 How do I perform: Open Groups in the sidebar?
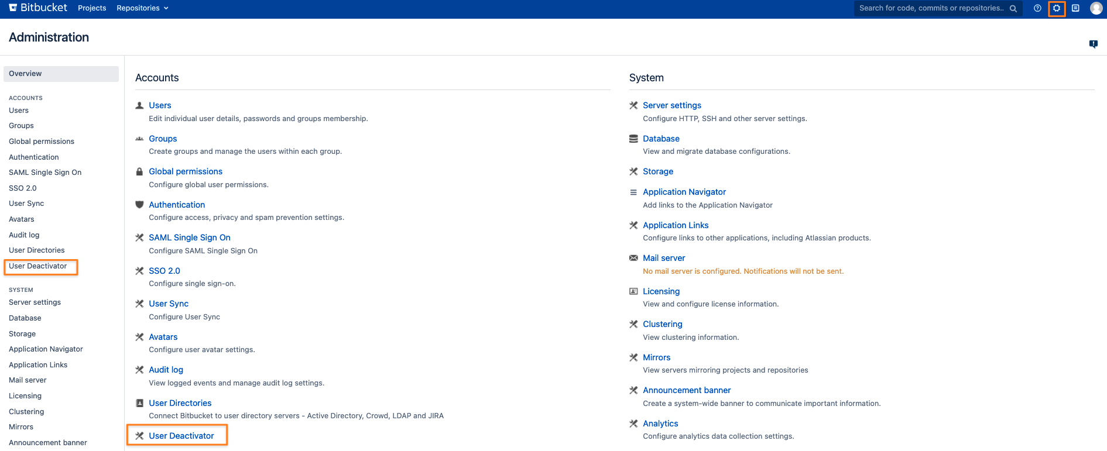(21, 126)
